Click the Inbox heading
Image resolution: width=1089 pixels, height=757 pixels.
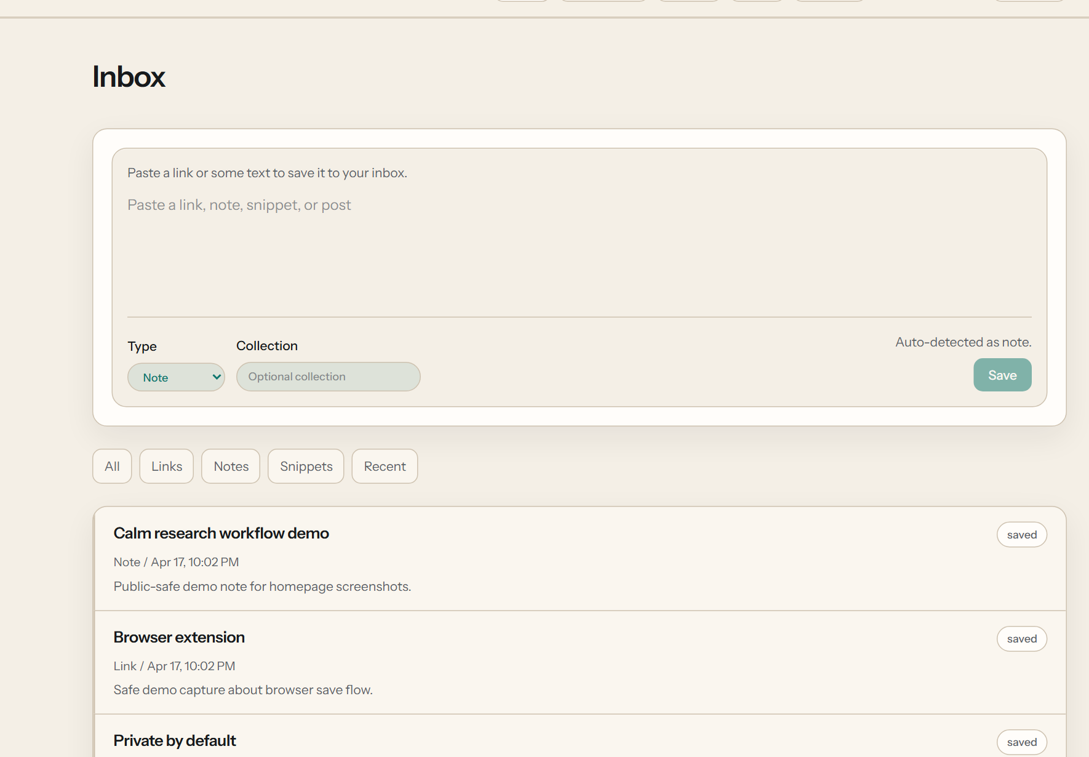(x=129, y=76)
